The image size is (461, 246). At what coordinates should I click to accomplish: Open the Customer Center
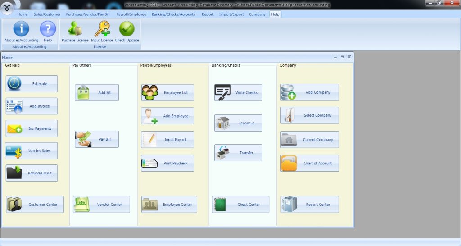pyautogui.click(x=35, y=205)
